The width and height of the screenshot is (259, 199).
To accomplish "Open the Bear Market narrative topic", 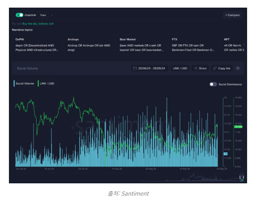I will (x=142, y=45).
